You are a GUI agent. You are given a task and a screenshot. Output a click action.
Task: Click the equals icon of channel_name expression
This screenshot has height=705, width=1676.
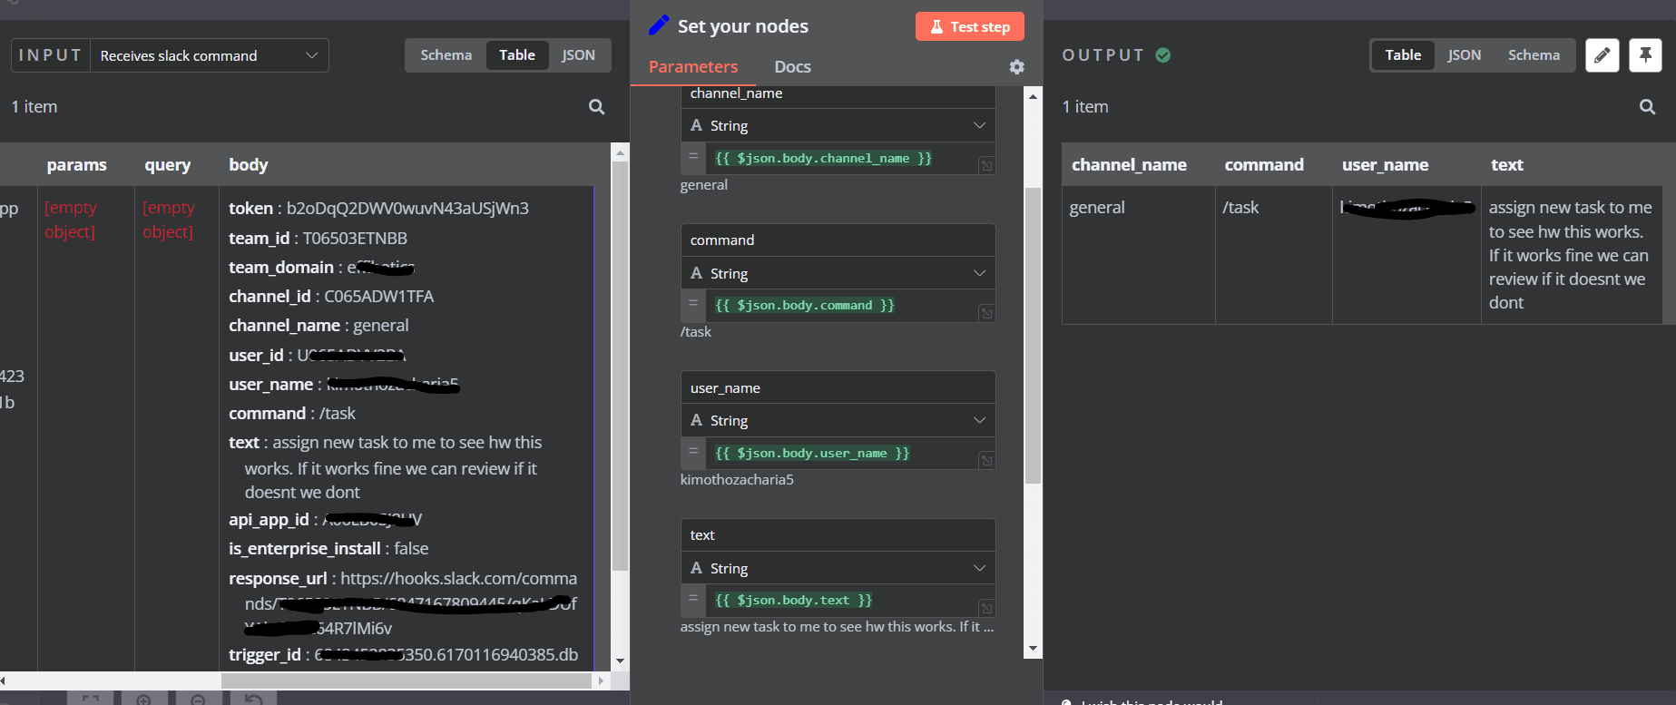[693, 156]
